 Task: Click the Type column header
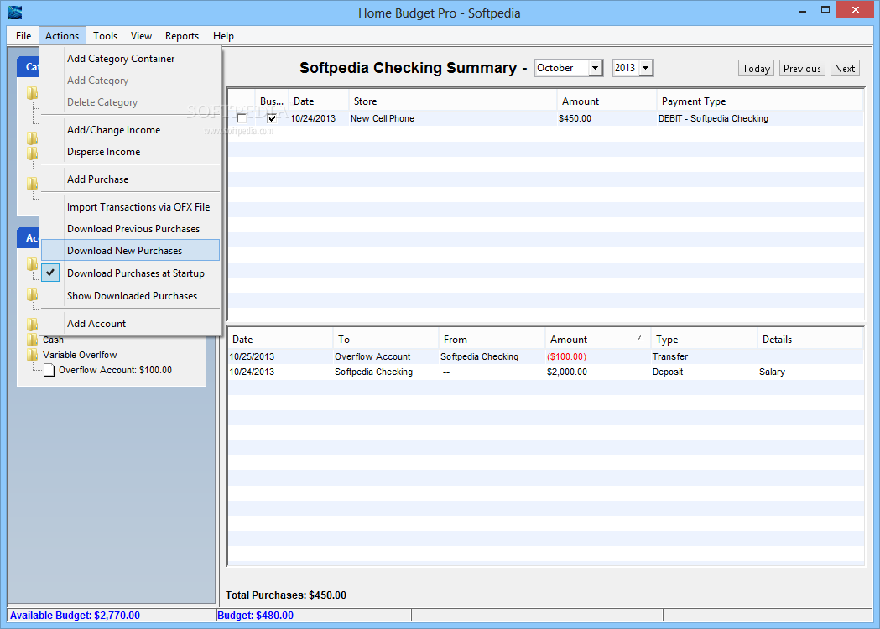pos(704,340)
